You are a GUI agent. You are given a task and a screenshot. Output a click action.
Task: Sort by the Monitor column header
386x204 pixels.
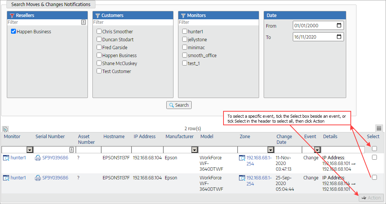click(x=12, y=137)
